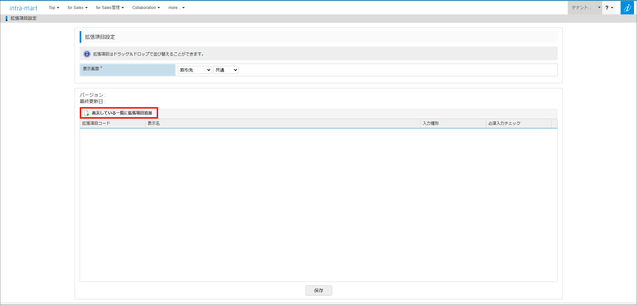Click the 入力種別 column header
The width and height of the screenshot is (637, 305).
tap(453, 123)
